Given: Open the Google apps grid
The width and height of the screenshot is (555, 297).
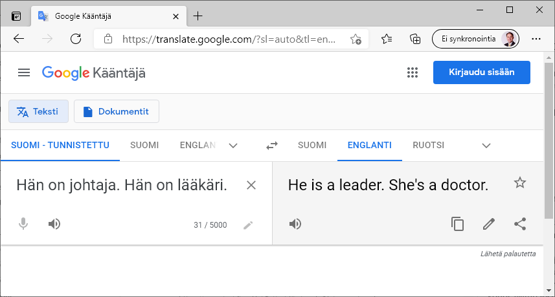Looking at the screenshot, I should [x=413, y=72].
